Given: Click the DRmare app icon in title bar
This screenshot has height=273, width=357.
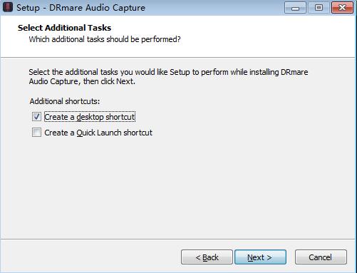Looking at the screenshot, I should coord(7,7).
